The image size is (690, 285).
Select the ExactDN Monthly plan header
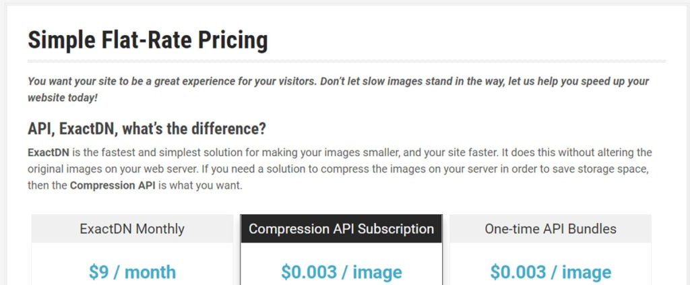(x=132, y=228)
